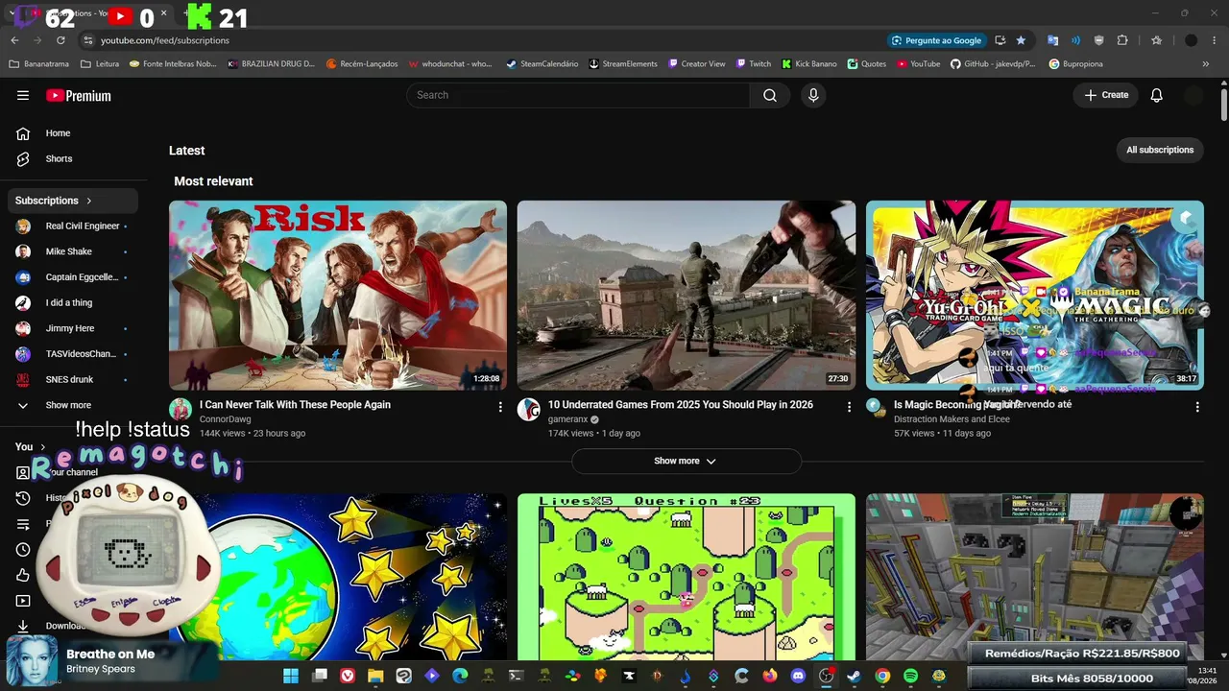Open File Explorer from the taskbar
The image size is (1229, 691).
click(375, 676)
